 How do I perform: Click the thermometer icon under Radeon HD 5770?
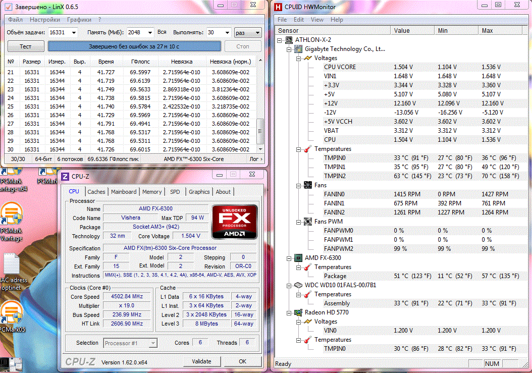coord(308,340)
